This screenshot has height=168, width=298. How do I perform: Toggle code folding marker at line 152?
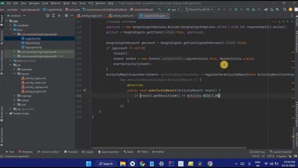[91, 48]
